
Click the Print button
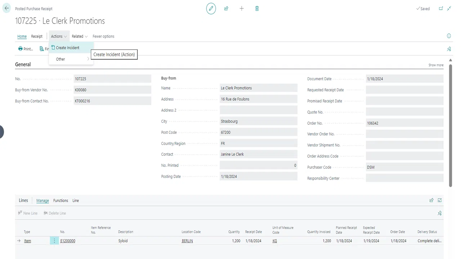point(26,49)
